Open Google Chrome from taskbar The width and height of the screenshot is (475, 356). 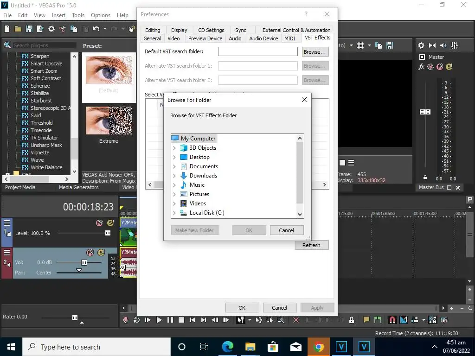click(318, 347)
